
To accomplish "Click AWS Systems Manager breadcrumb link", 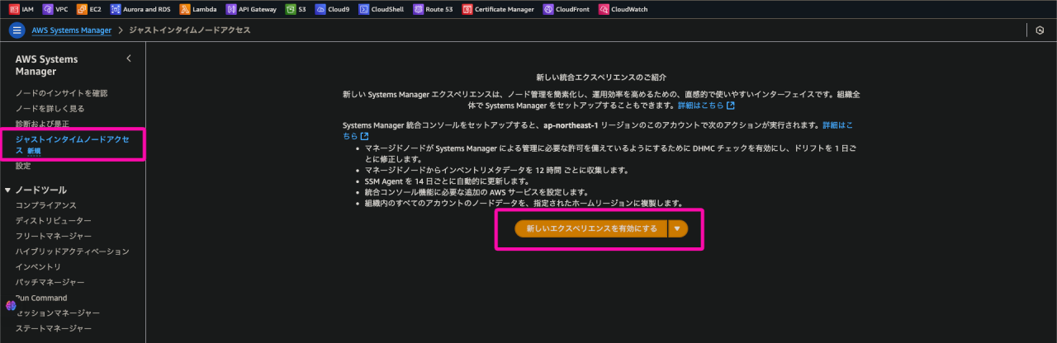I will 71,30.
